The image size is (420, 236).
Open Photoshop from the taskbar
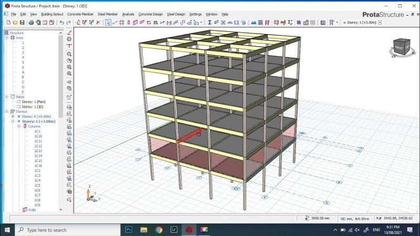tap(129, 230)
